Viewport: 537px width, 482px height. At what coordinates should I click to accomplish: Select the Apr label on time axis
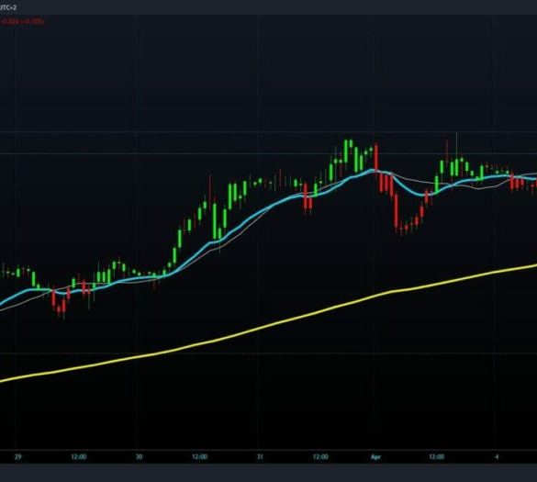[x=375, y=457]
